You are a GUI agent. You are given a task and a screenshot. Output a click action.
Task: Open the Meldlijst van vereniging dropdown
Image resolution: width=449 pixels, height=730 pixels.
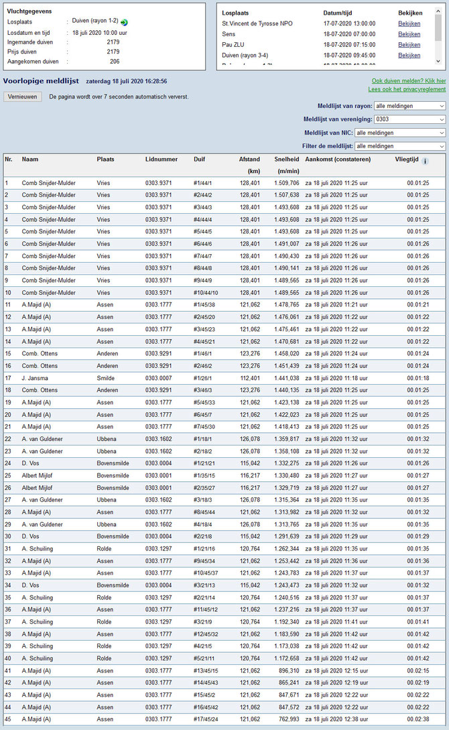[x=410, y=119]
